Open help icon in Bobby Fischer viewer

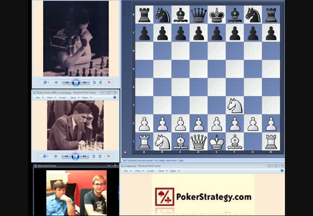(x=115, y=97)
